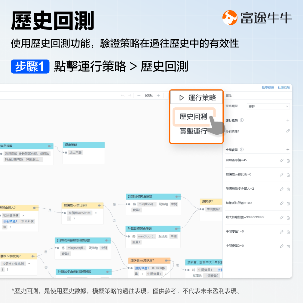The width and height of the screenshot is (303, 303).
Task: Click the redo arrow in the canvas toolbar
Action: point(129,95)
